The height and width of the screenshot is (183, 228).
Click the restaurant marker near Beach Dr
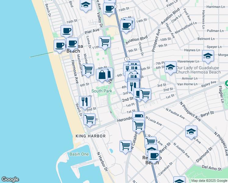pos(85,102)
